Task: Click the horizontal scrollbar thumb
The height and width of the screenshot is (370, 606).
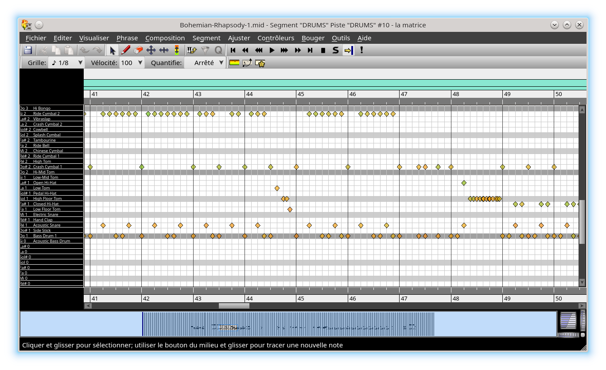Action: tap(234, 306)
